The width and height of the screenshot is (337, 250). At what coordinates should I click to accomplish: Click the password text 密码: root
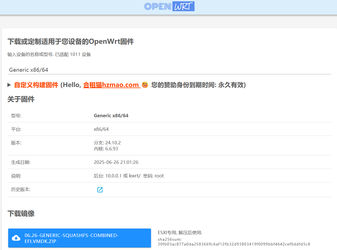[154, 176]
